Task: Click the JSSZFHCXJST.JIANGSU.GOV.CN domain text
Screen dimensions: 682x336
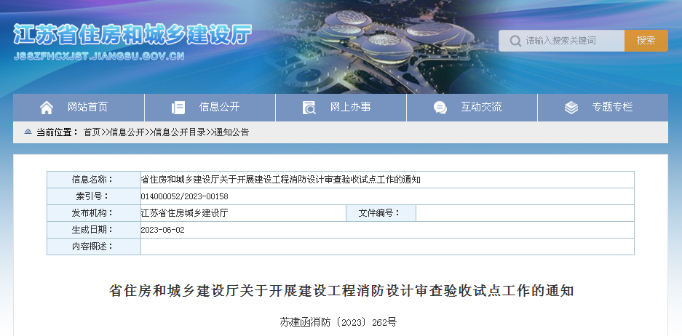Action: coord(99,57)
